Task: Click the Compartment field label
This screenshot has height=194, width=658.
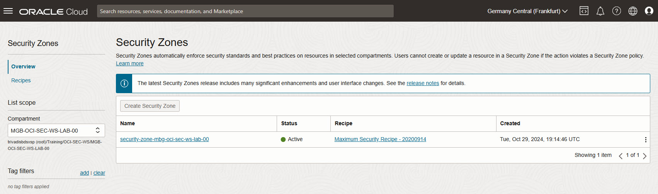Action: (x=24, y=119)
